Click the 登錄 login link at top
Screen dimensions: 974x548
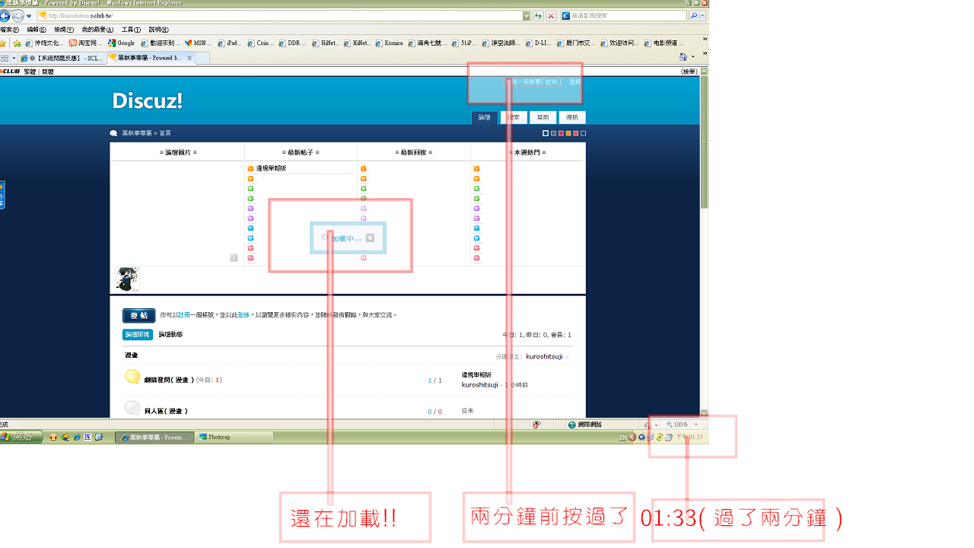(x=575, y=81)
